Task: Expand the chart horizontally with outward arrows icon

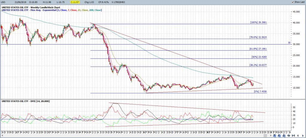Action: pyautogui.click(x=289, y=136)
